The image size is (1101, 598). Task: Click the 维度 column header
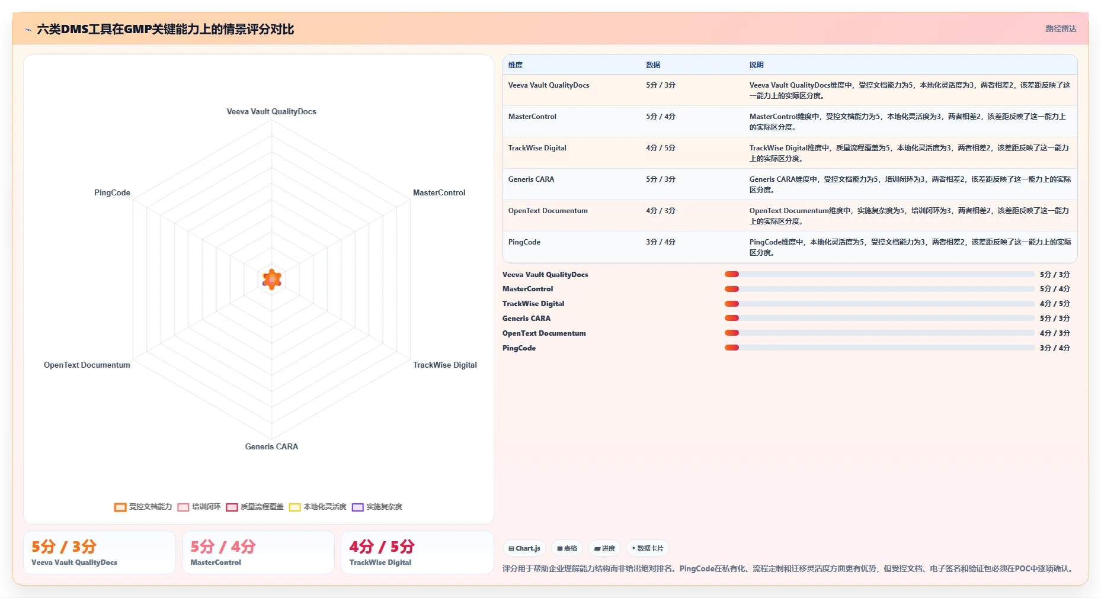pos(516,65)
